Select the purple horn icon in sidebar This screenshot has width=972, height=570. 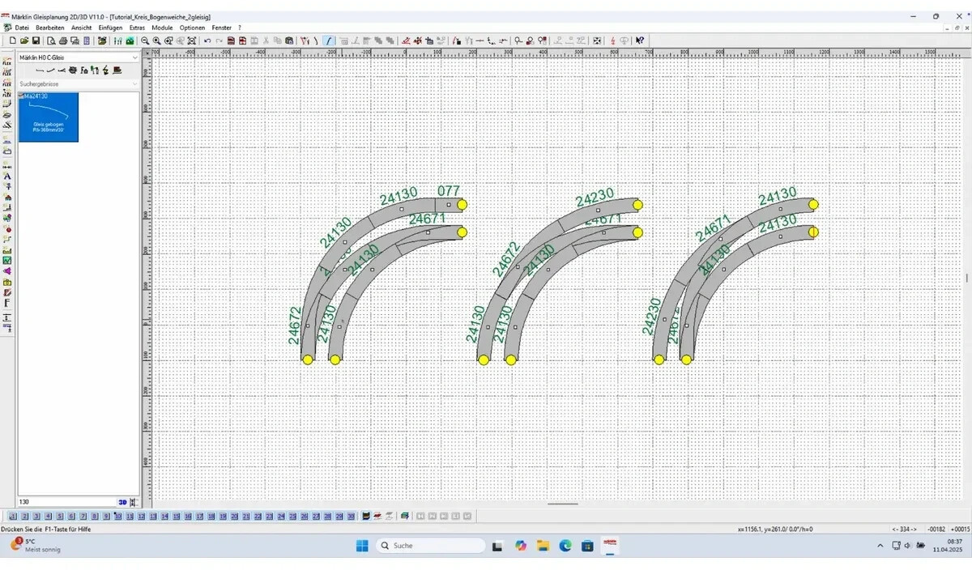tap(7, 271)
